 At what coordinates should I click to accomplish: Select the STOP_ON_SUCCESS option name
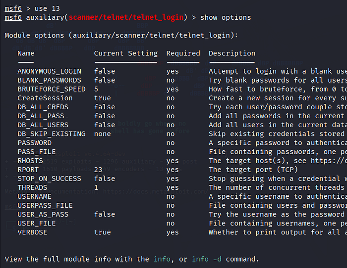pyautogui.click(x=49, y=179)
